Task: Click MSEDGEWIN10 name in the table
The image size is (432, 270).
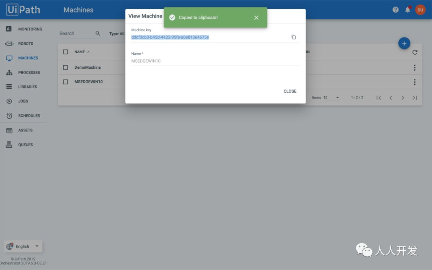Action: coord(88,81)
